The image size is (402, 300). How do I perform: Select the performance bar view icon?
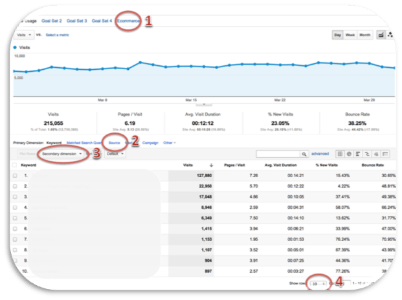pos(359,154)
